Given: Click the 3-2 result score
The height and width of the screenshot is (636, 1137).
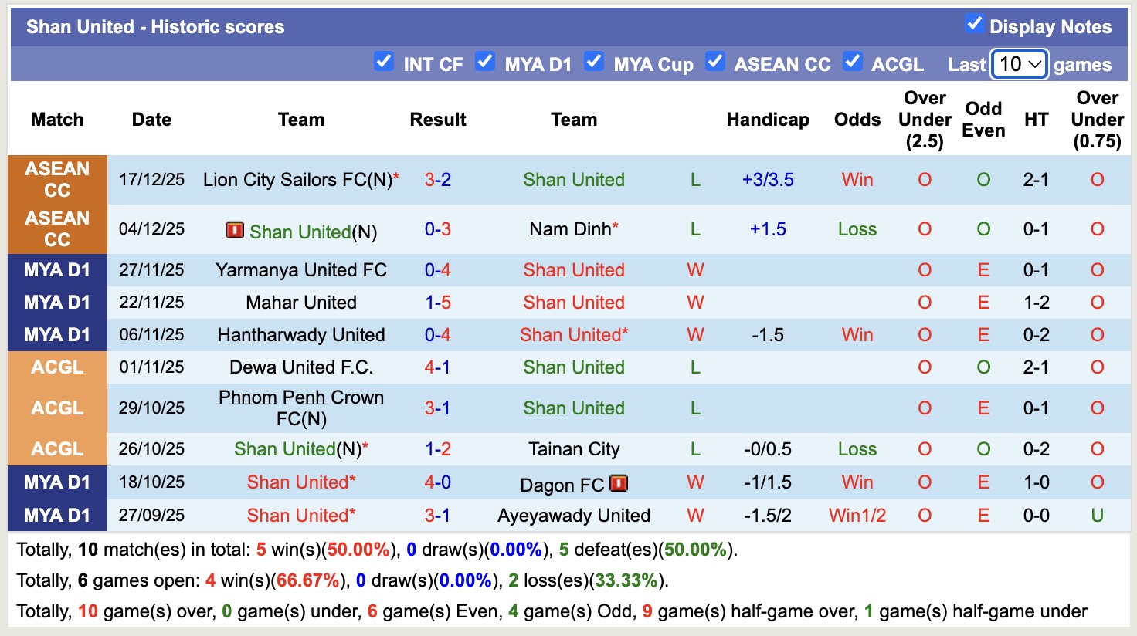Looking at the screenshot, I should [438, 179].
